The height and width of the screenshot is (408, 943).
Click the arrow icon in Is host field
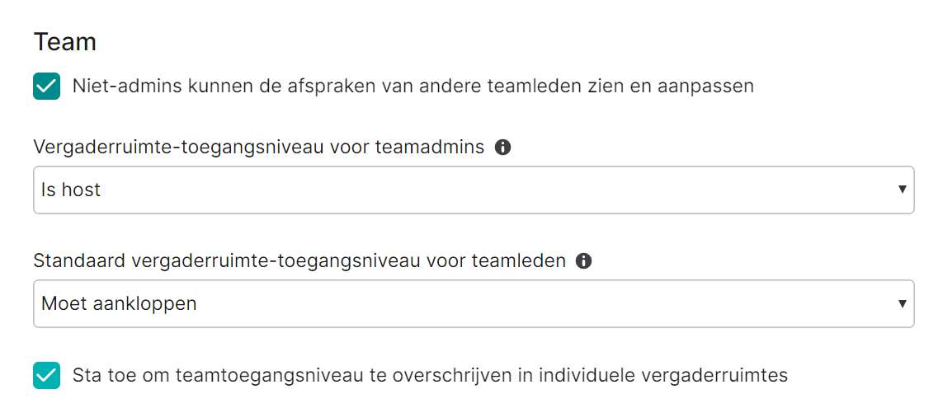click(902, 190)
